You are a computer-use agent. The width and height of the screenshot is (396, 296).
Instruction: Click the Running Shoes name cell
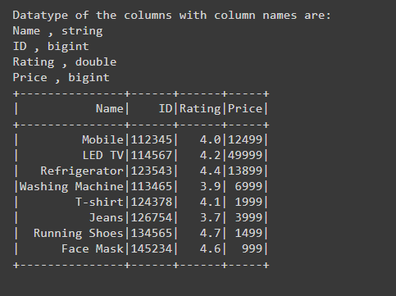tap(79, 234)
